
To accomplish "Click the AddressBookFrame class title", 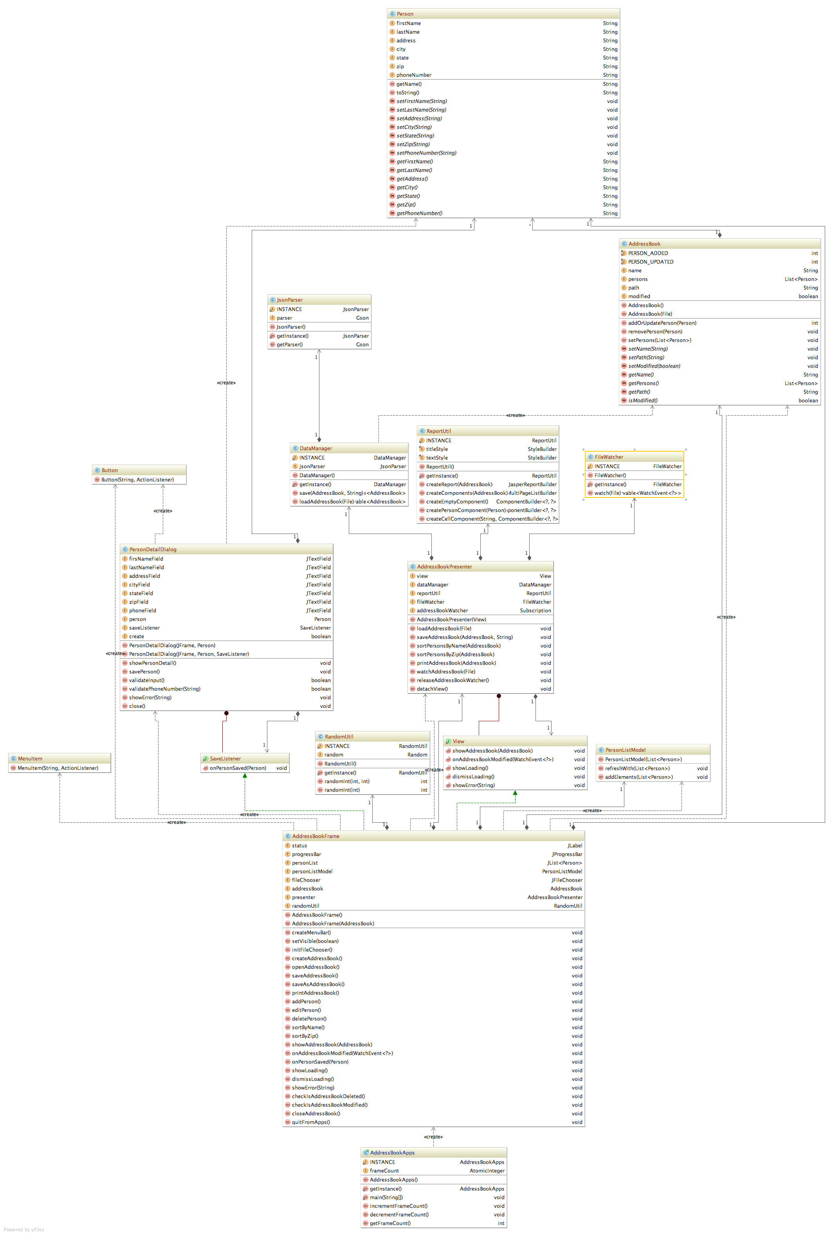I will tap(316, 836).
